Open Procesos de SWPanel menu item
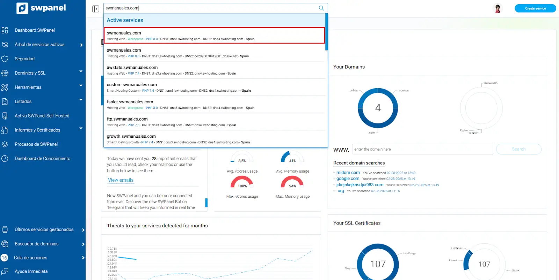This screenshot has height=280, width=559. [36, 144]
